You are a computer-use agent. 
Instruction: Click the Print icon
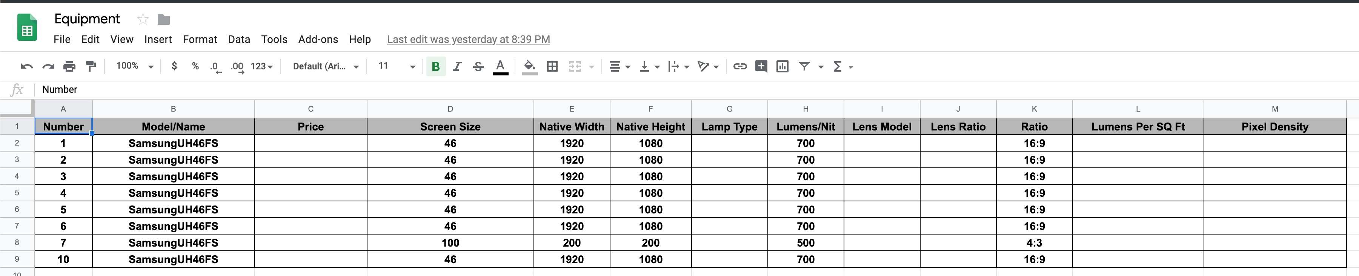69,66
